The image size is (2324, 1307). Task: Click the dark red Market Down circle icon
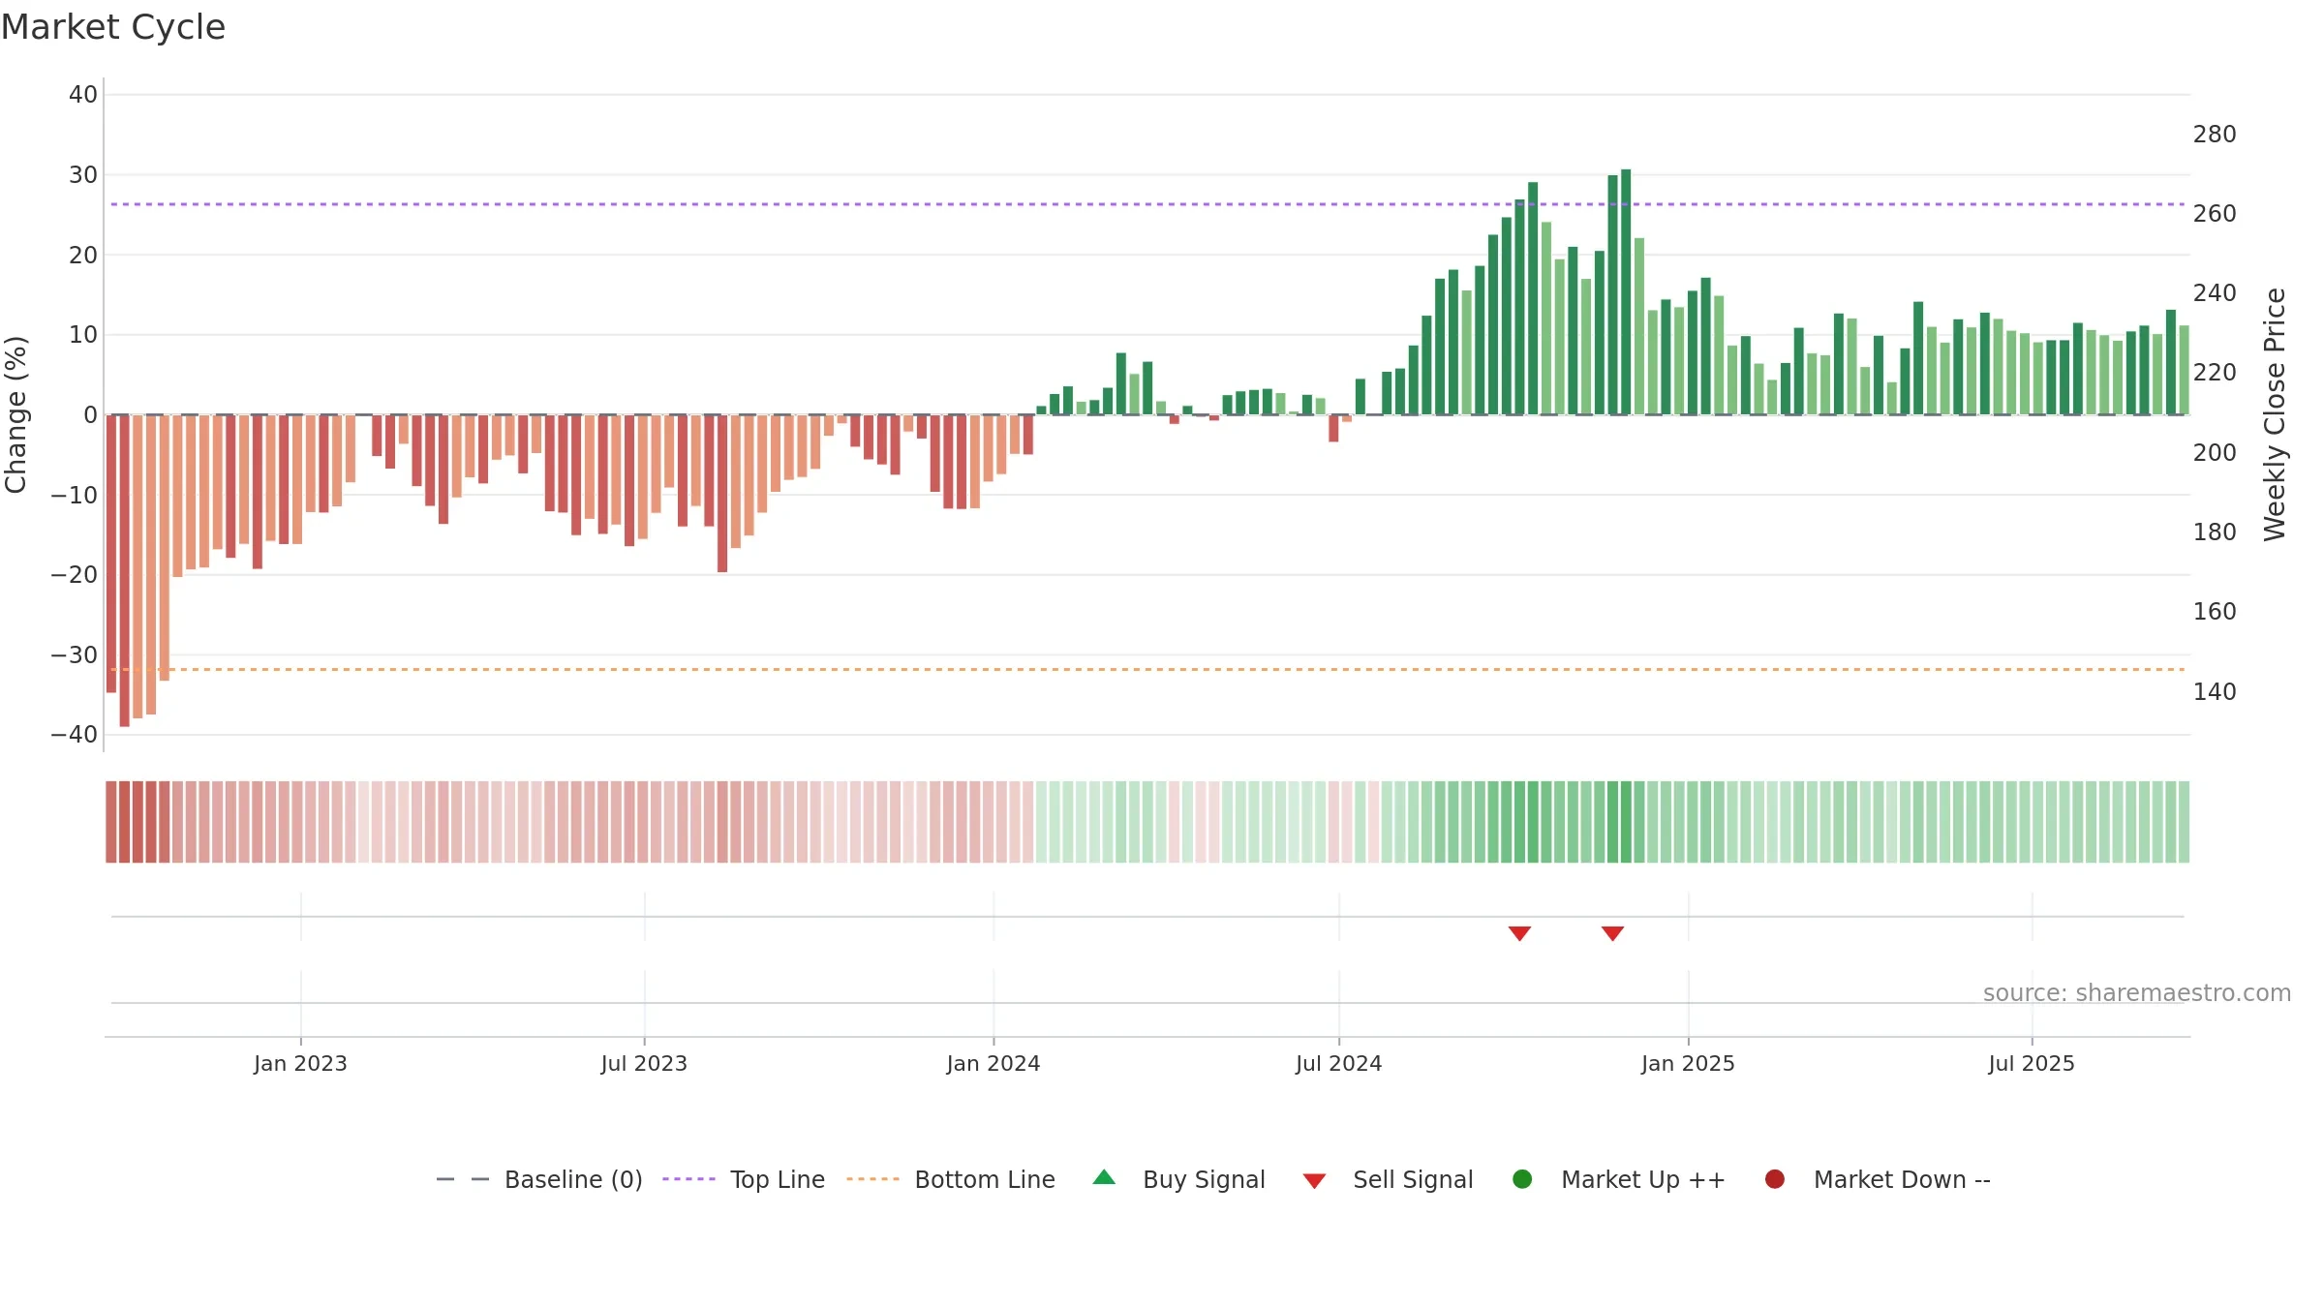[1775, 1179]
